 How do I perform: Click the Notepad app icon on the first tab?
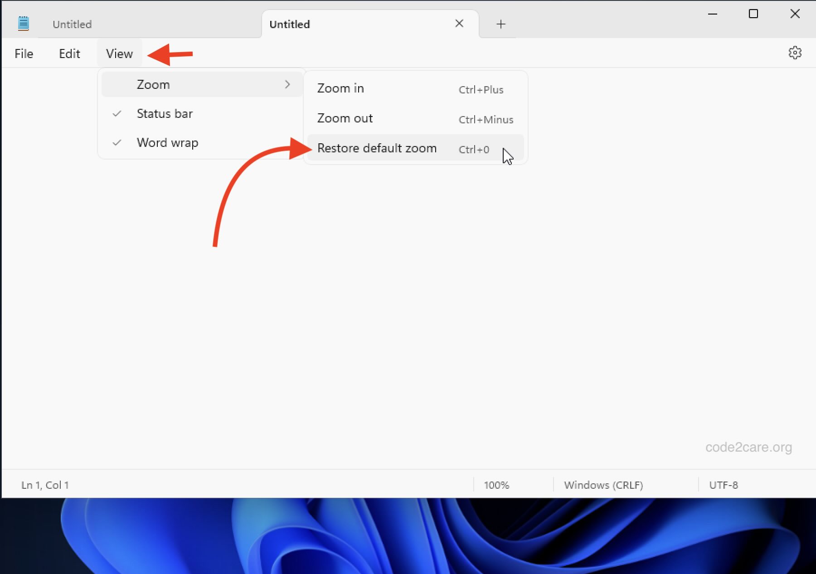point(24,23)
